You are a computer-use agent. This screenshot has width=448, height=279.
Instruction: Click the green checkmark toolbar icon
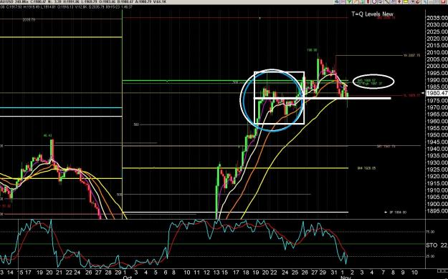pyautogui.click(x=349, y=2)
